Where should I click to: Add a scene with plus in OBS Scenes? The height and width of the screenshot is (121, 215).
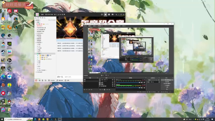pyautogui.click(x=84, y=90)
